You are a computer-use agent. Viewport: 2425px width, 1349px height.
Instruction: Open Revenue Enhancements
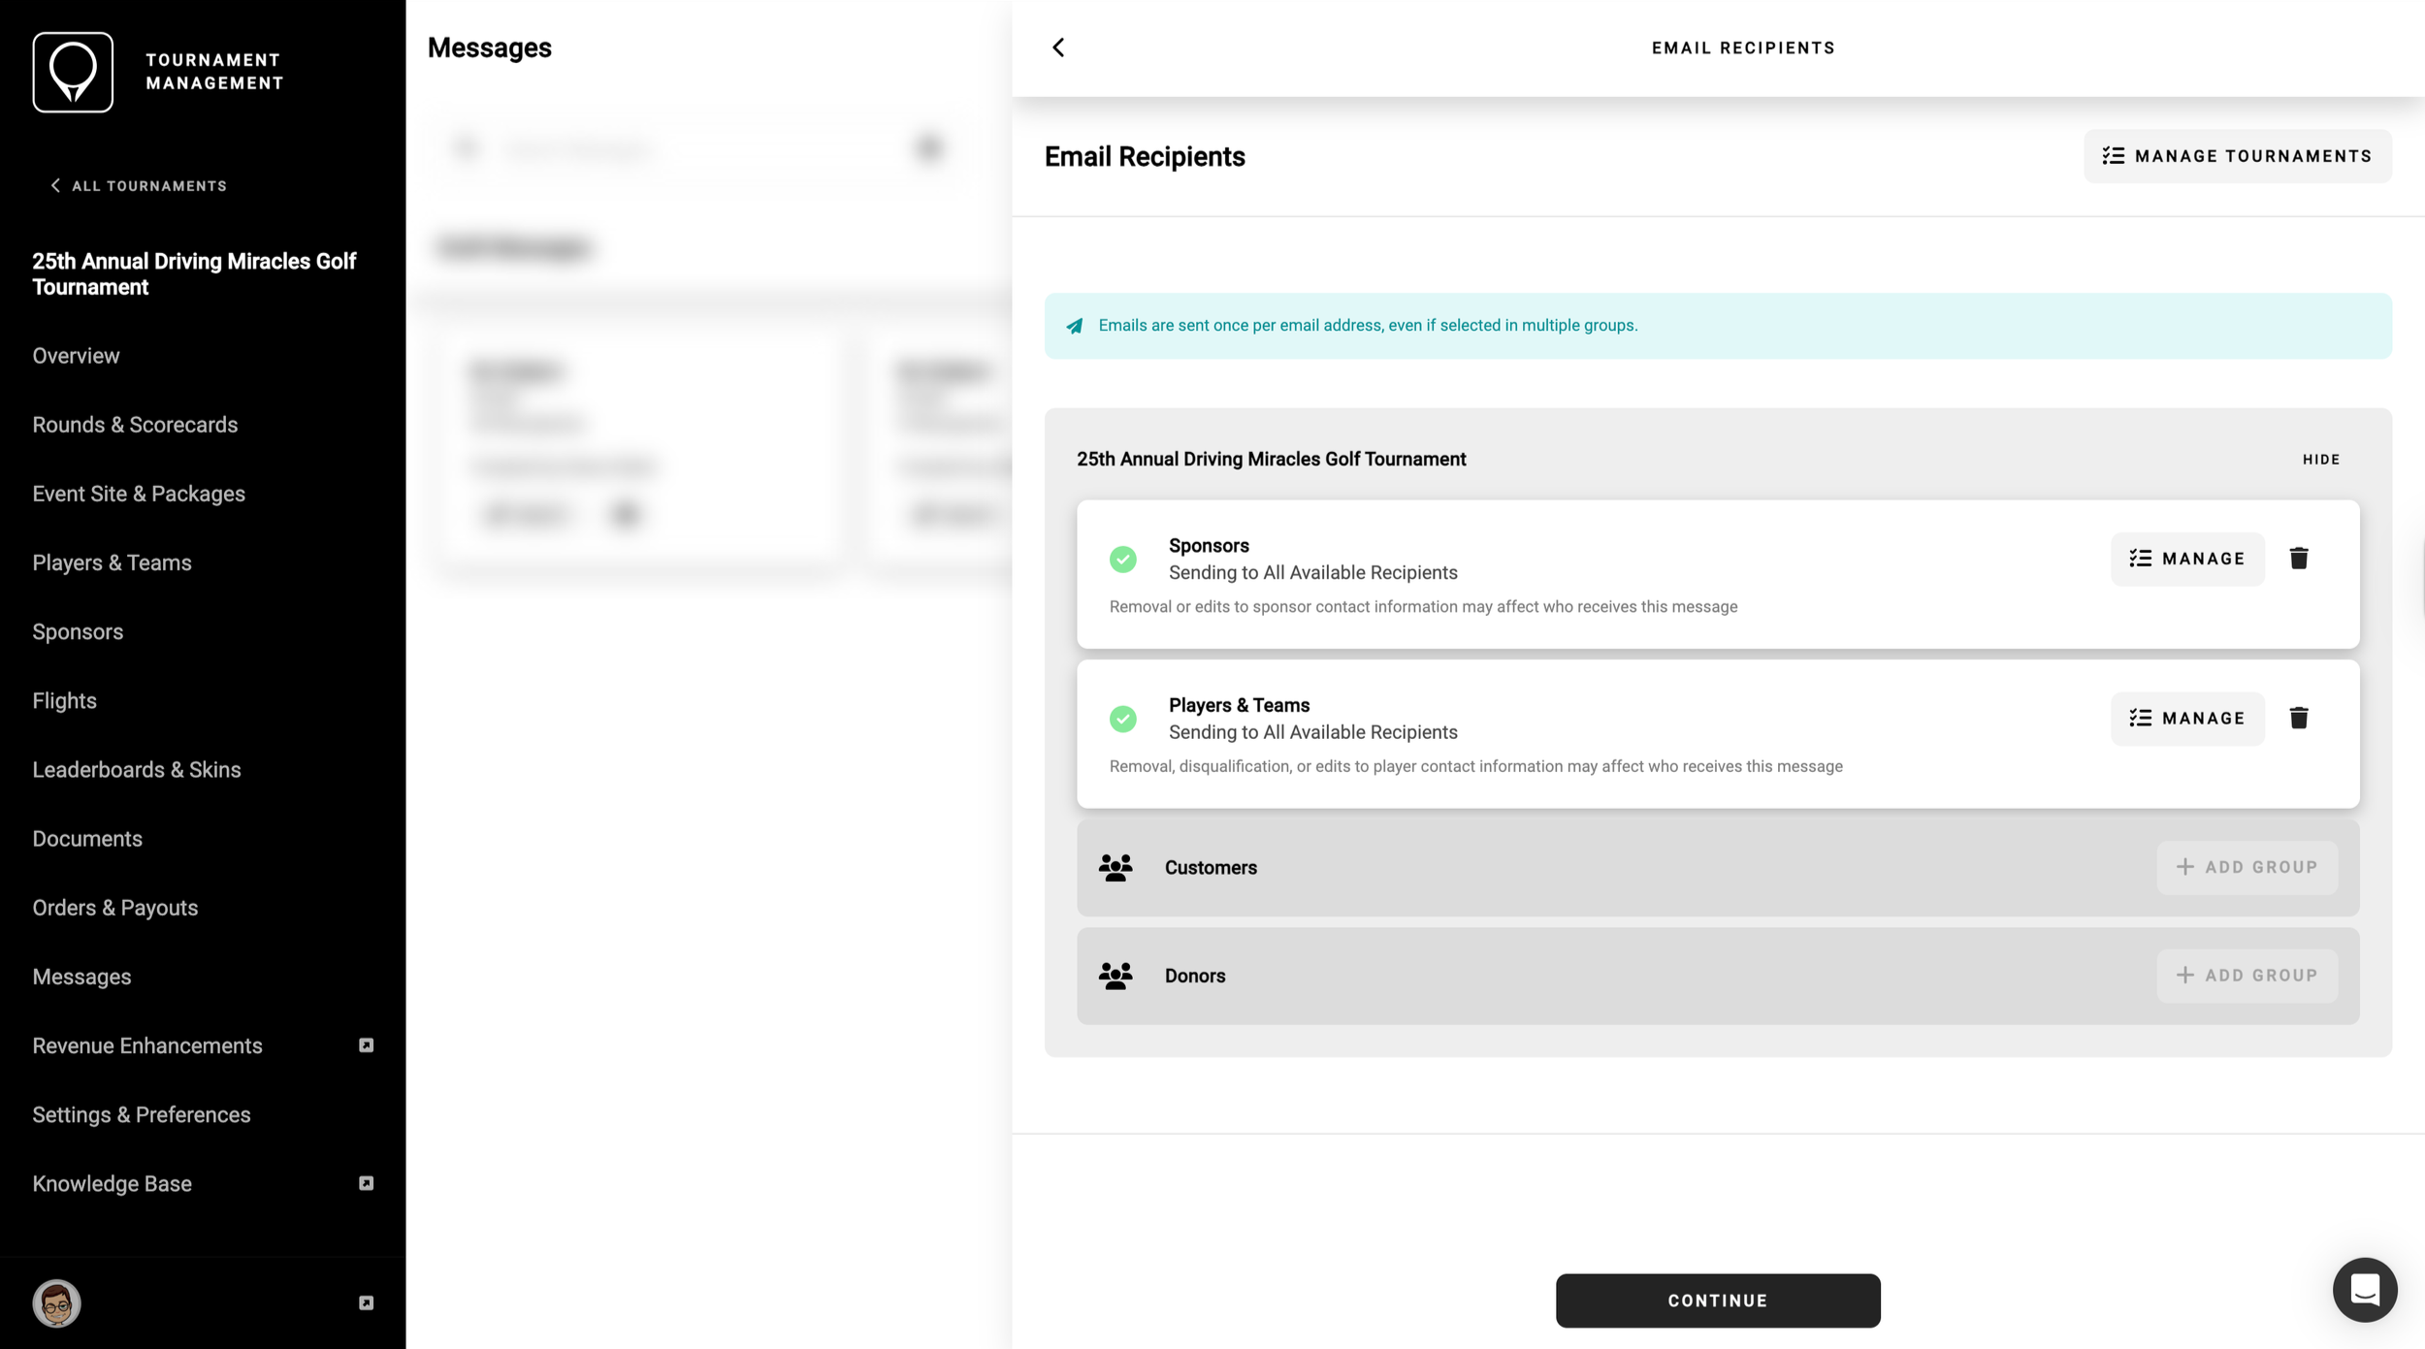pyautogui.click(x=147, y=1045)
